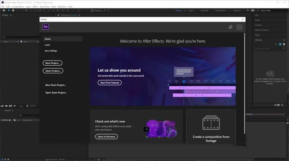This screenshot has width=289, height=161.
Task: Open the Composition (none) panel menu
Action: [x=79, y=15]
